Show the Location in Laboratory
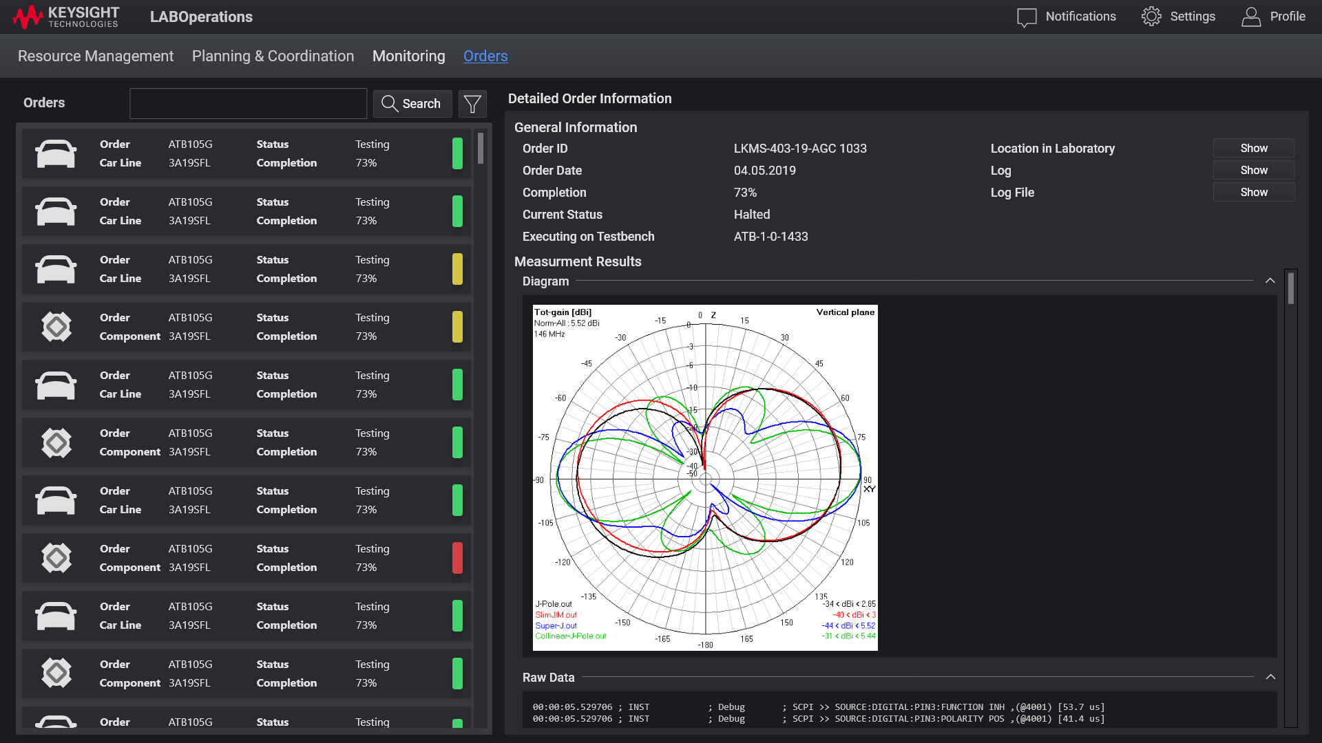The width and height of the screenshot is (1322, 743). click(x=1252, y=148)
